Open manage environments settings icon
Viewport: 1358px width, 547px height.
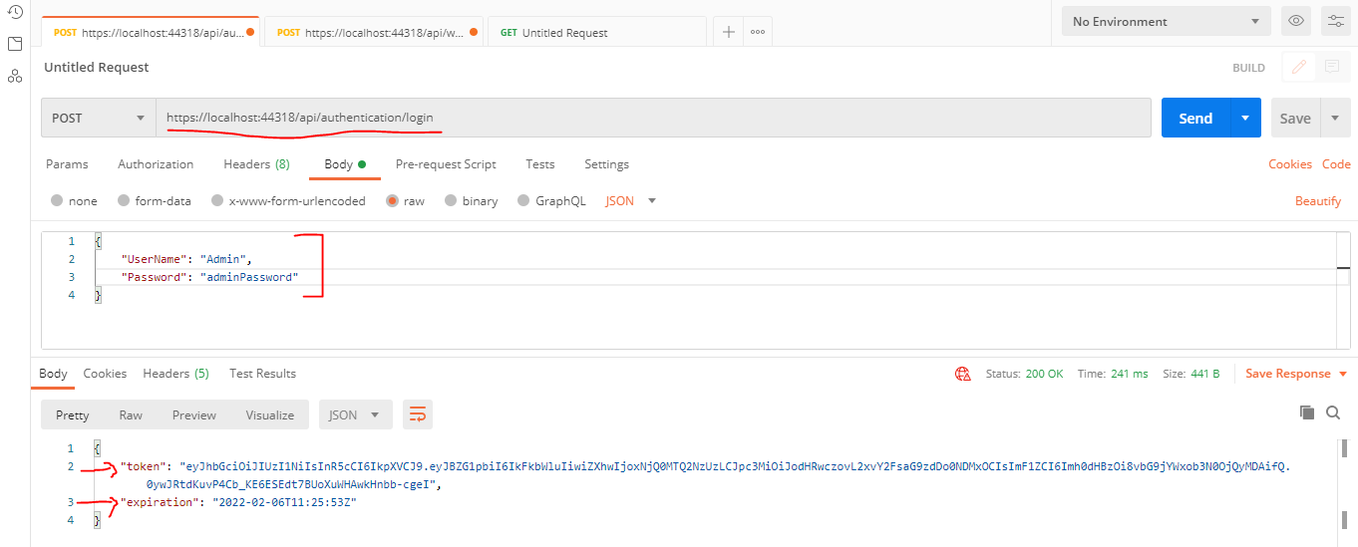pyautogui.click(x=1336, y=21)
